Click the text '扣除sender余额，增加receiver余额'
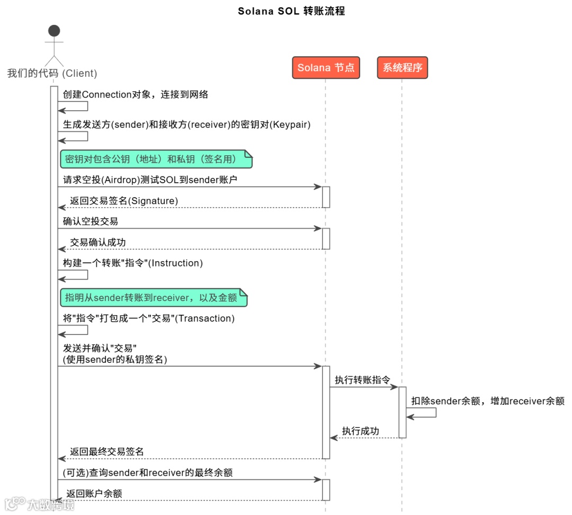Screen dimensions: 572x515 tap(488, 401)
